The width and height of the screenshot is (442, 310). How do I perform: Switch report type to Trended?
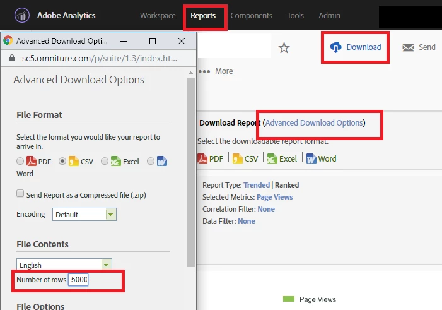257,185
